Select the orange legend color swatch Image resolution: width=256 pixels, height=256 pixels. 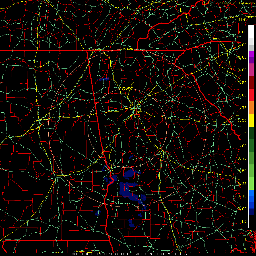coord(251,108)
